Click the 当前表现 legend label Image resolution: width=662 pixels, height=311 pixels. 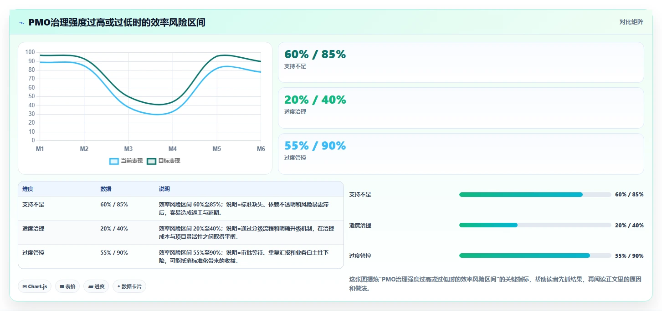coord(132,161)
